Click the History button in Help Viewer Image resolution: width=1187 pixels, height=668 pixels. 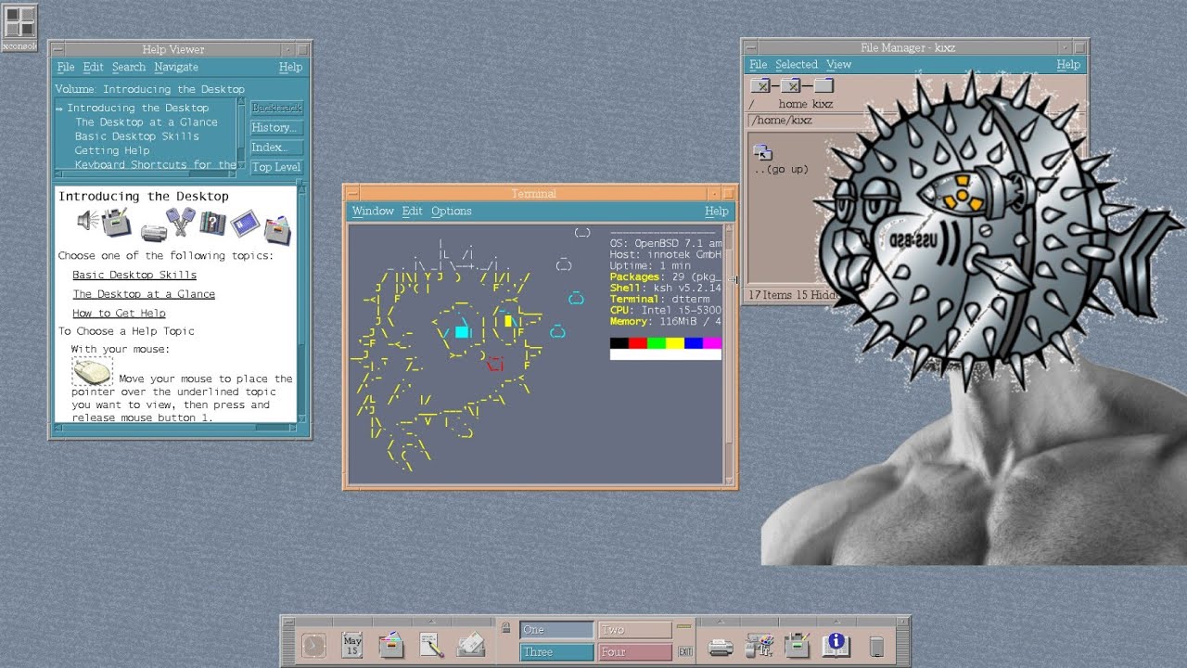275,127
